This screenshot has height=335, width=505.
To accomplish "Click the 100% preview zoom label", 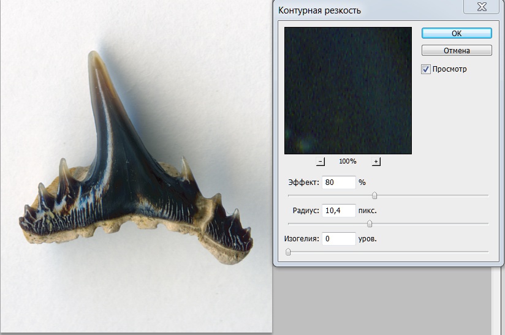I will click(347, 161).
